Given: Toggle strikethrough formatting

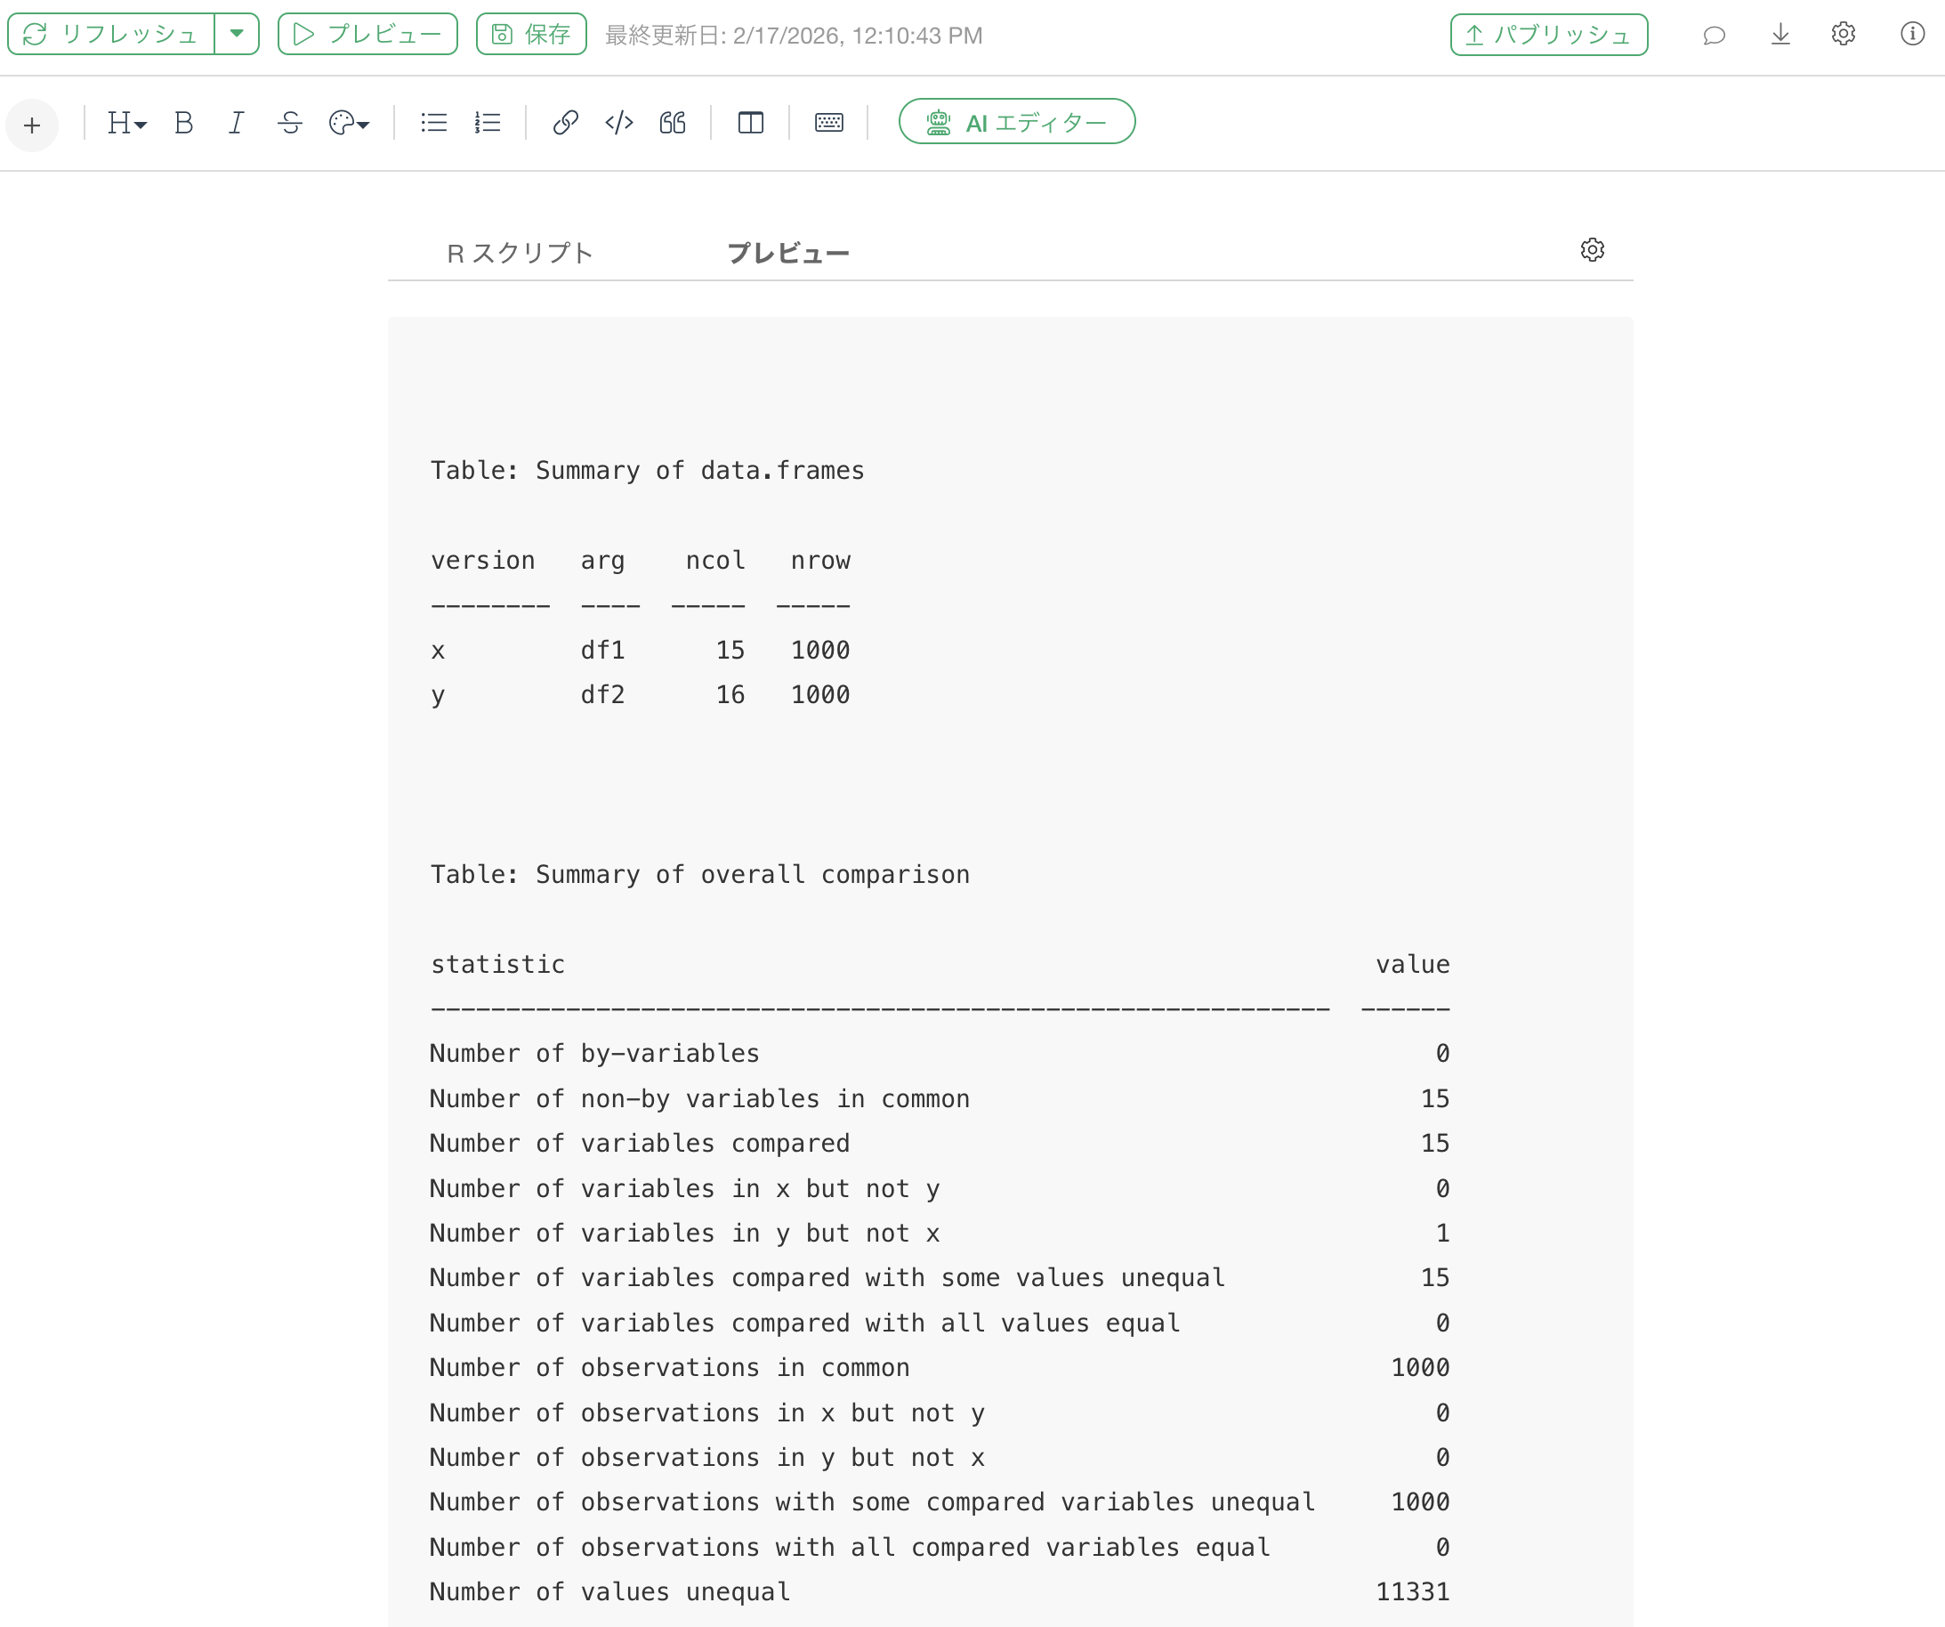Looking at the screenshot, I should tap(290, 122).
